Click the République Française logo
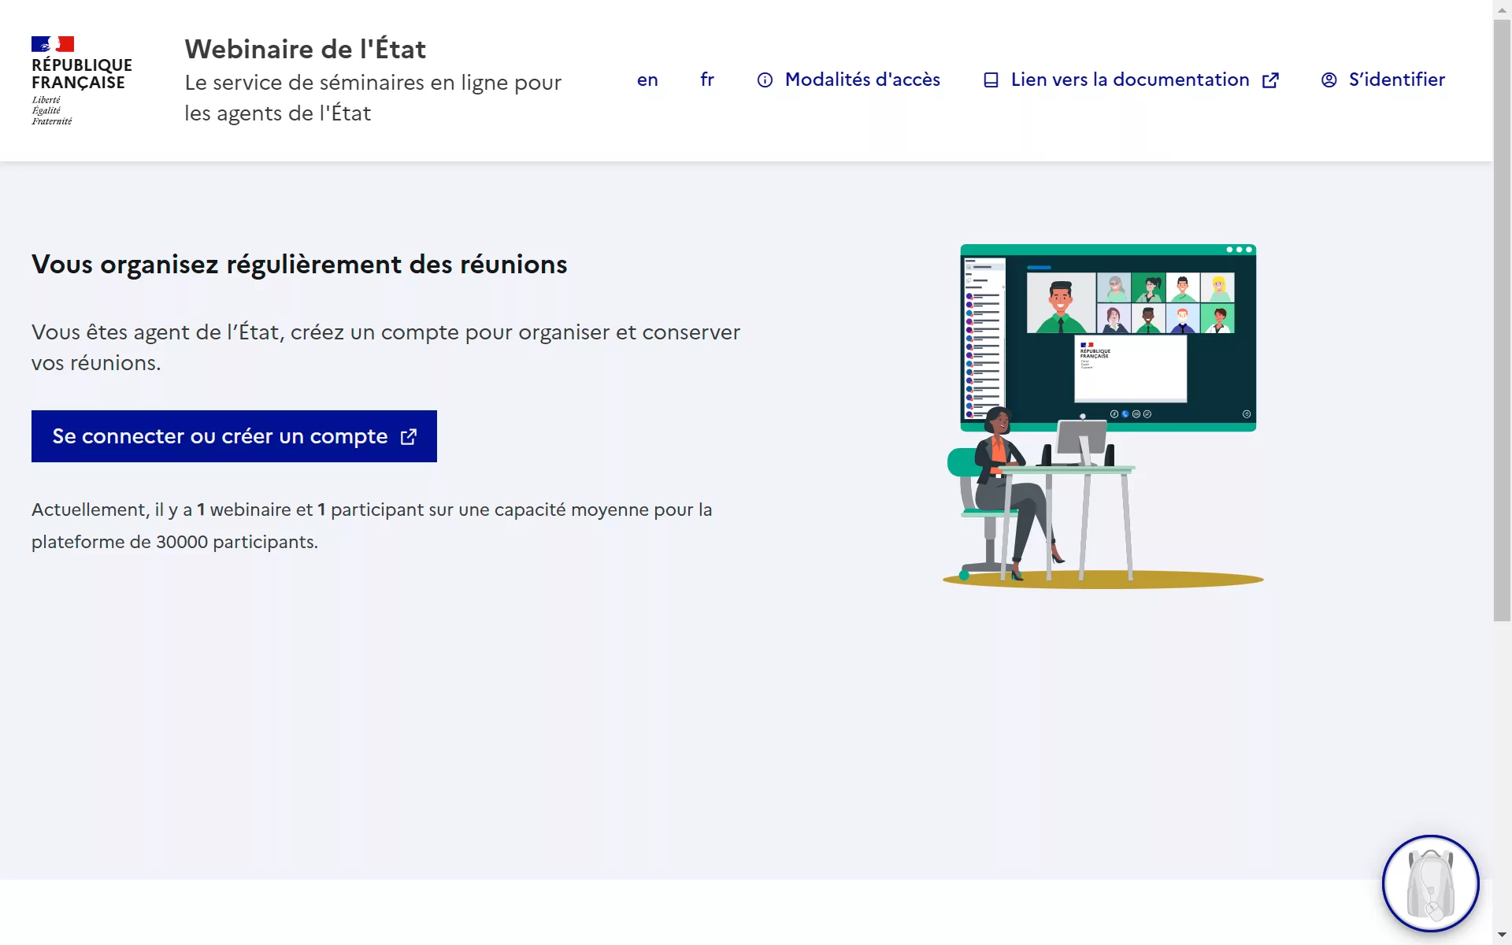Image resolution: width=1512 pixels, height=945 pixels. click(81, 80)
